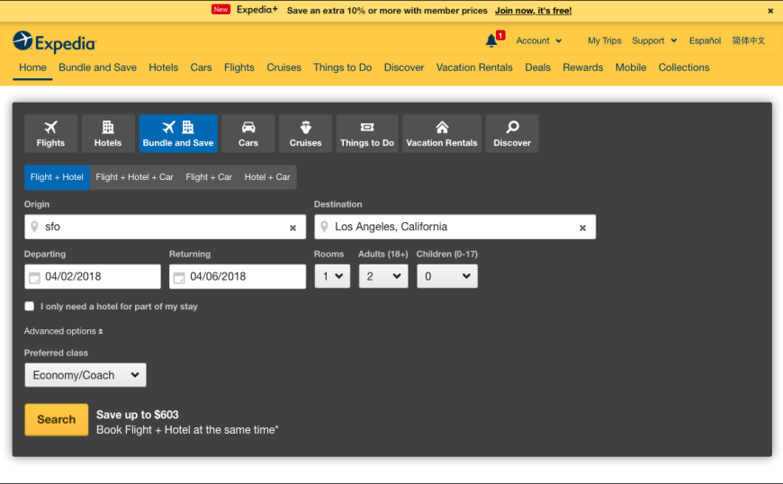Viewport: 783px width, 484px height.
Task: Open the Things to Do ticket tab
Action: click(x=367, y=133)
